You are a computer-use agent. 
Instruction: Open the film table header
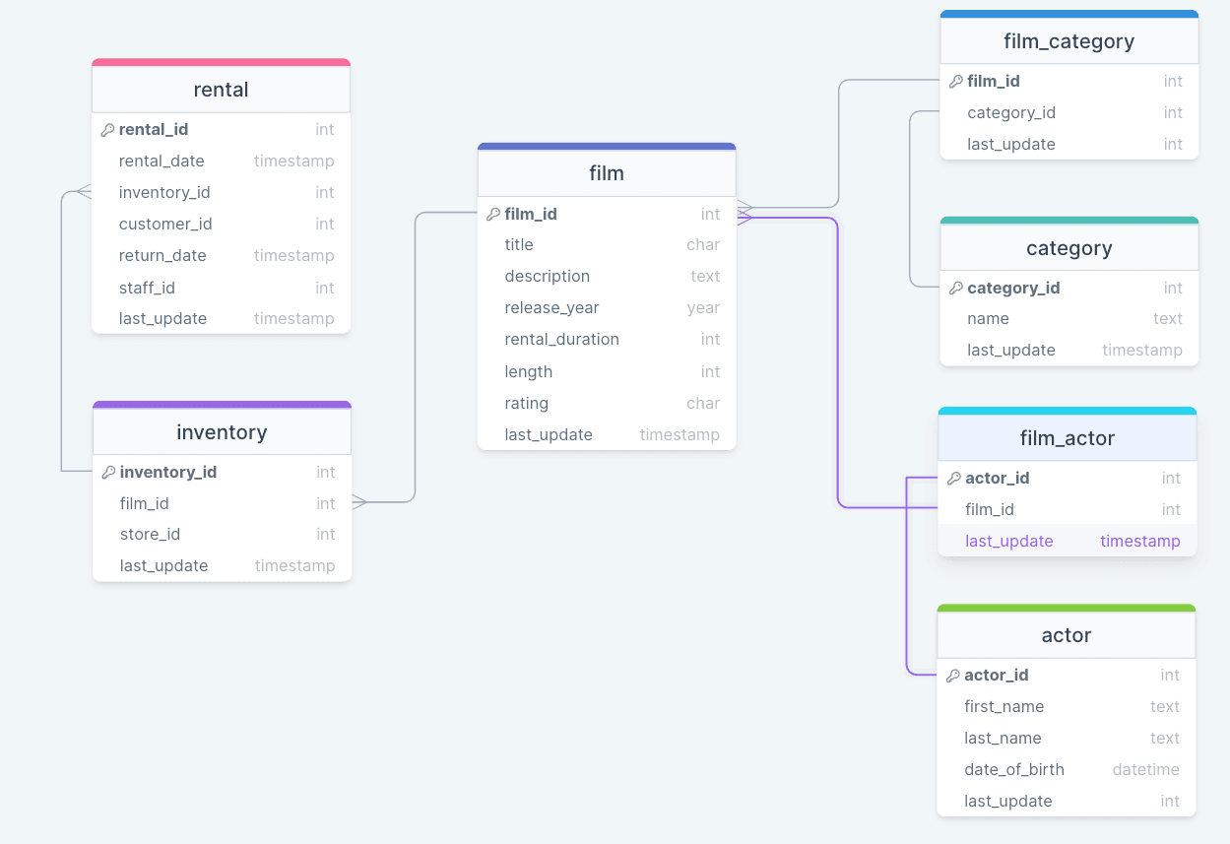click(606, 172)
